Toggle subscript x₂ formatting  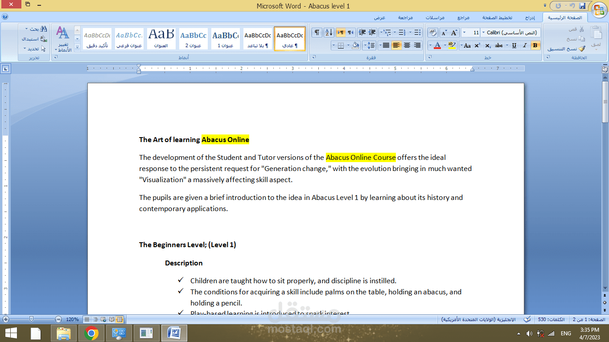point(488,45)
